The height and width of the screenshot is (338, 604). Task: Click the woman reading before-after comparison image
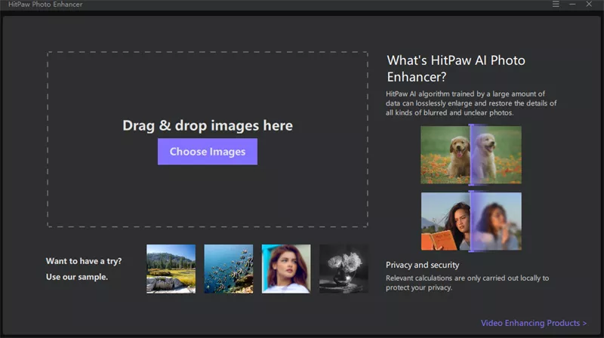click(471, 221)
